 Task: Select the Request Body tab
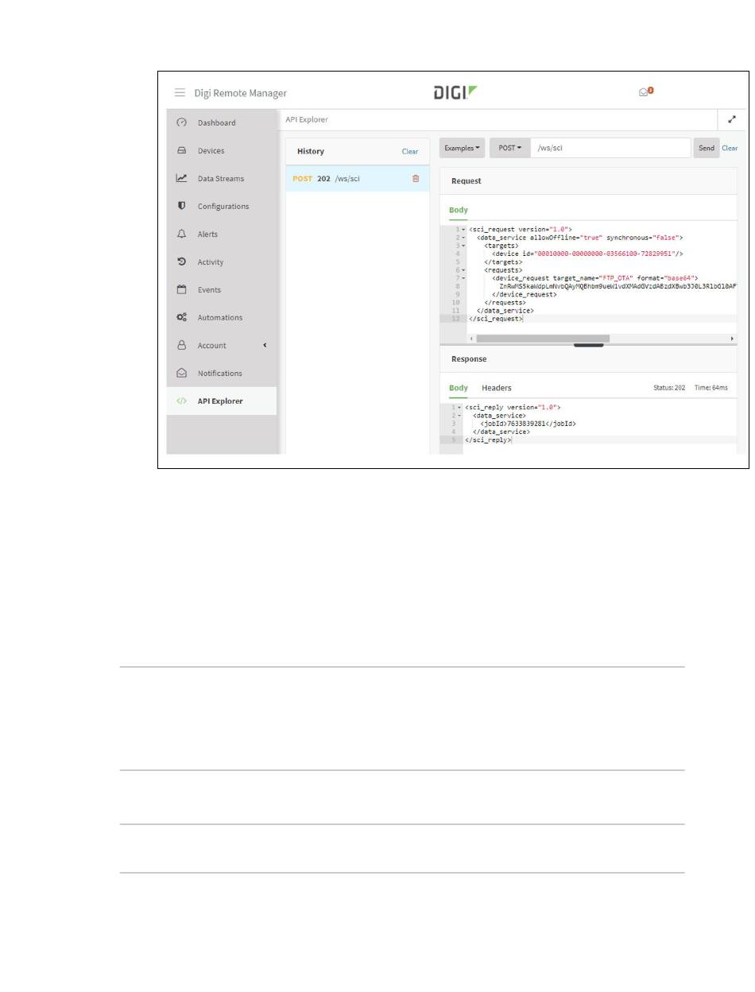tap(459, 210)
